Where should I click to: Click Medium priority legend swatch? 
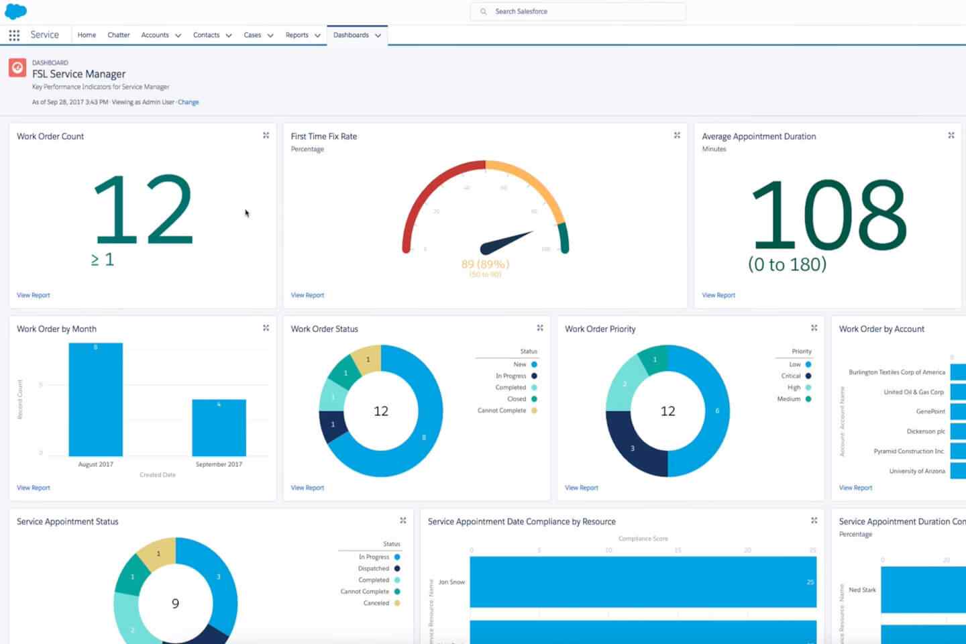point(808,398)
